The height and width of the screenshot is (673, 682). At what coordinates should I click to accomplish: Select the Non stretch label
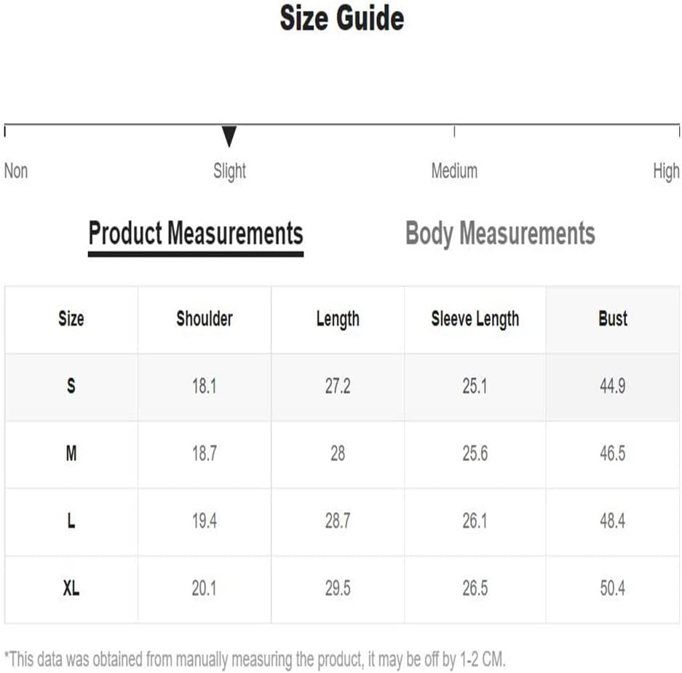tap(16, 170)
